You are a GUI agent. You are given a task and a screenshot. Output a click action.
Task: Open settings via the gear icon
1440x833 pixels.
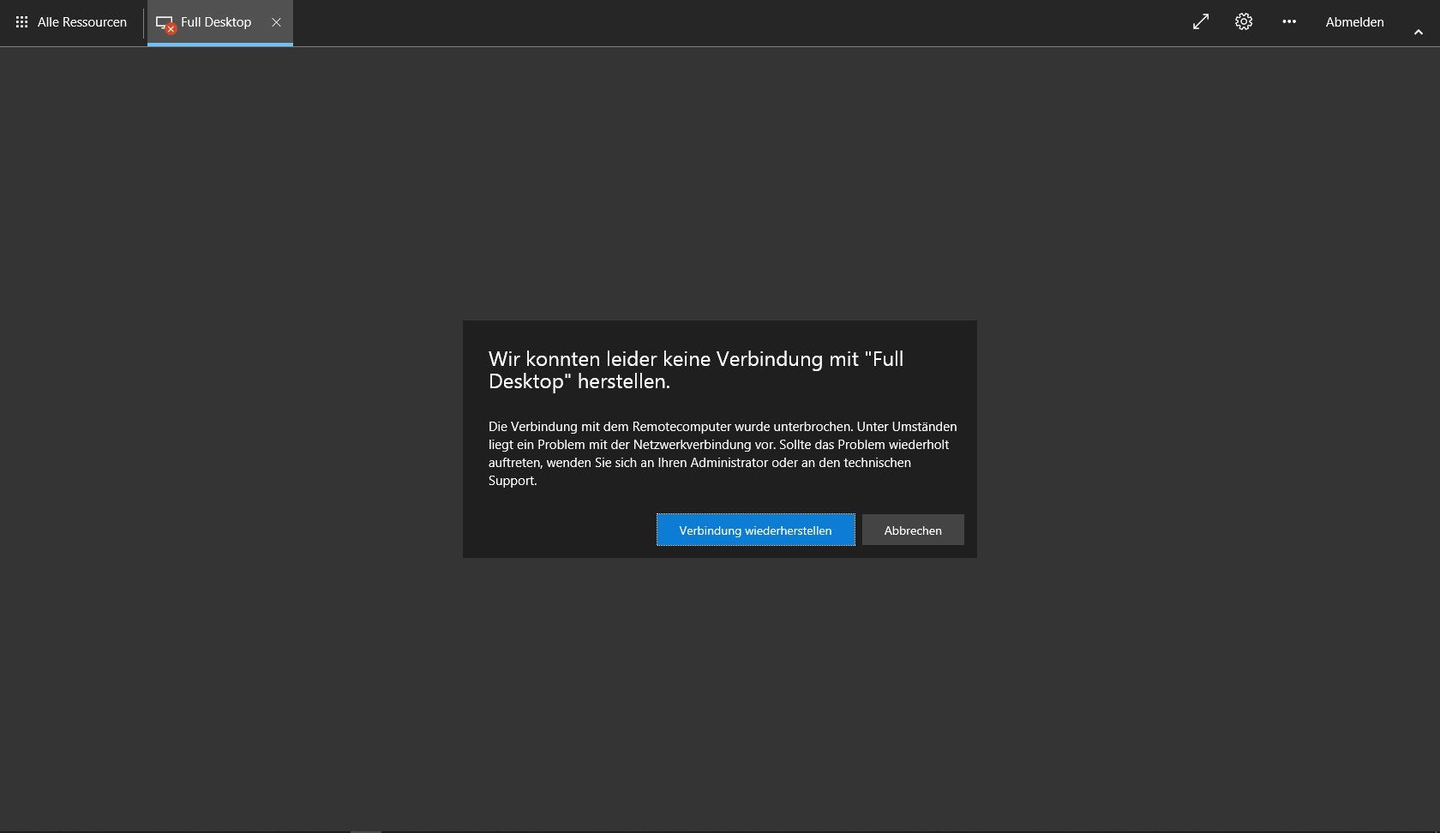[1244, 22]
